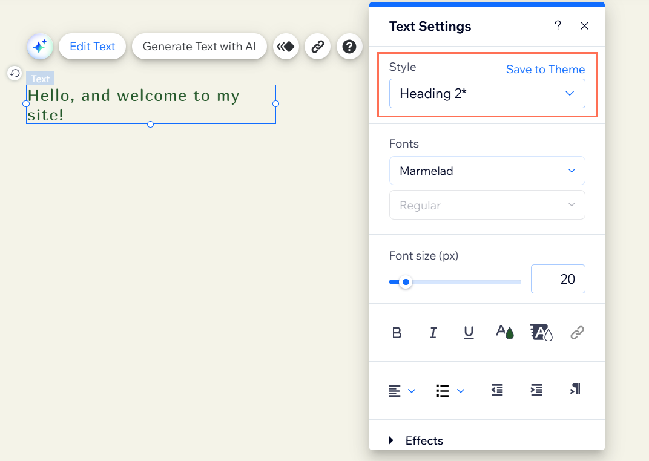Open the AI assistant sparkle icon
Viewport: 649px width, 461px height.
tap(40, 47)
